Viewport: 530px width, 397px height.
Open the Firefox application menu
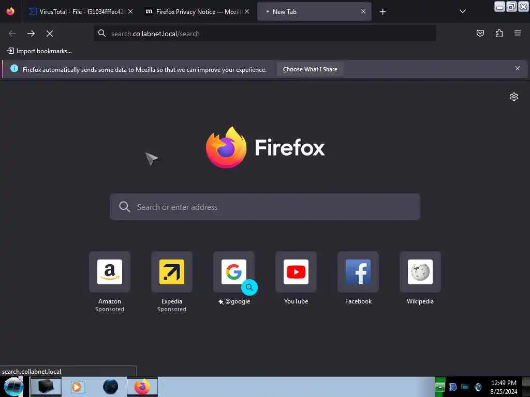click(x=517, y=33)
